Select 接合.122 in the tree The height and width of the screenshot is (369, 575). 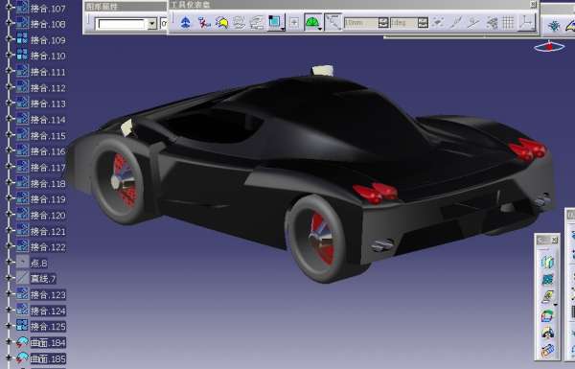pyautogui.click(x=48, y=247)
